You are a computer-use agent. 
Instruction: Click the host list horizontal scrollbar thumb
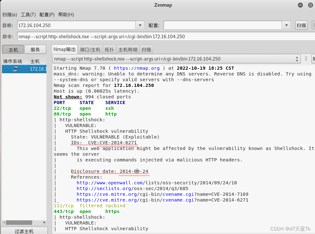tap(19, 223)
